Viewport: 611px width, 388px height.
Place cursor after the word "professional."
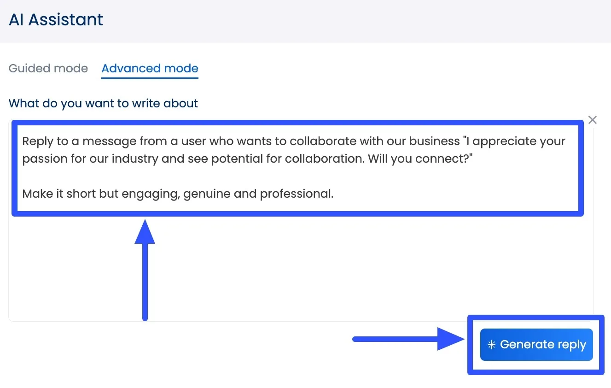(334, 194)
